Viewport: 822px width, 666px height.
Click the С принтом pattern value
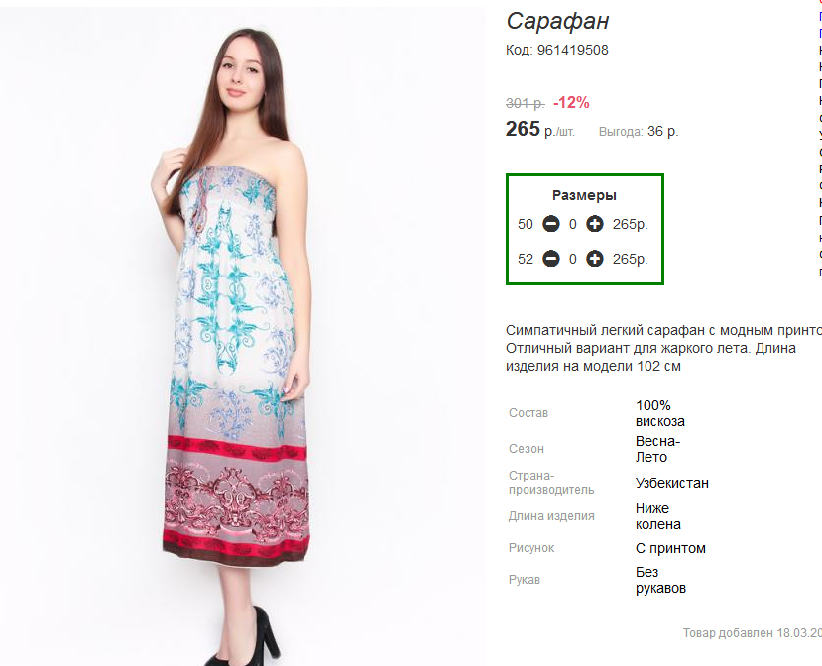point(670,548)
